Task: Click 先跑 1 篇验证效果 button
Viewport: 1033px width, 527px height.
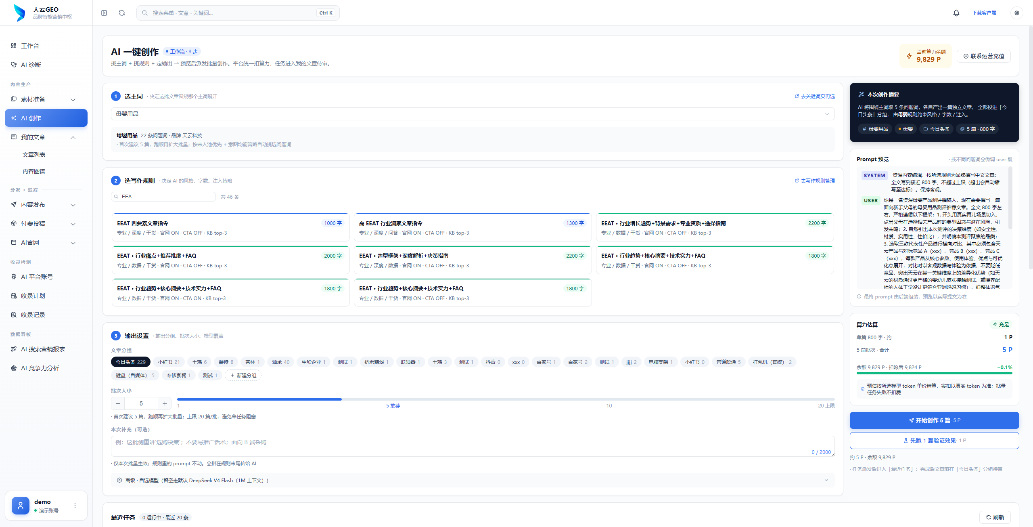Action: click(x=934, y=441)
